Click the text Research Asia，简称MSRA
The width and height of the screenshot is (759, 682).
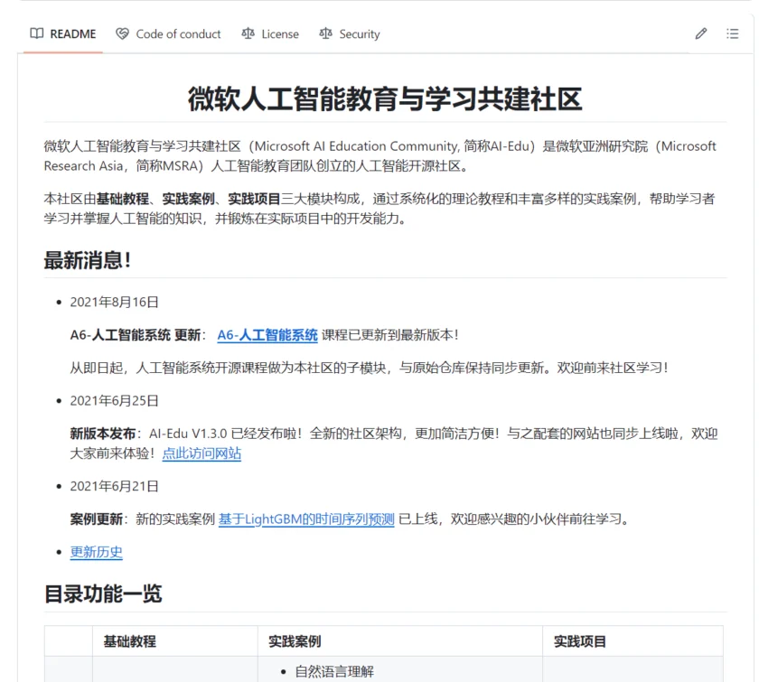tap(123, 166)
